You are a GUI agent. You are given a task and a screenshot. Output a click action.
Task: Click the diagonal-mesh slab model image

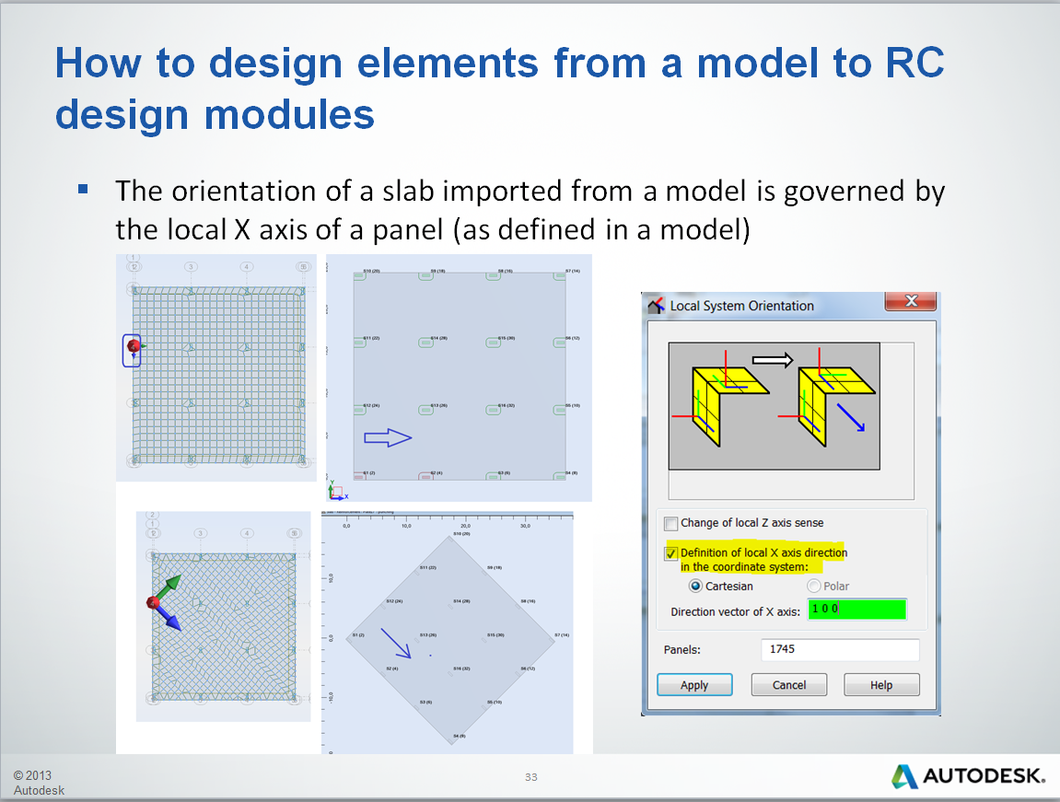223,616
